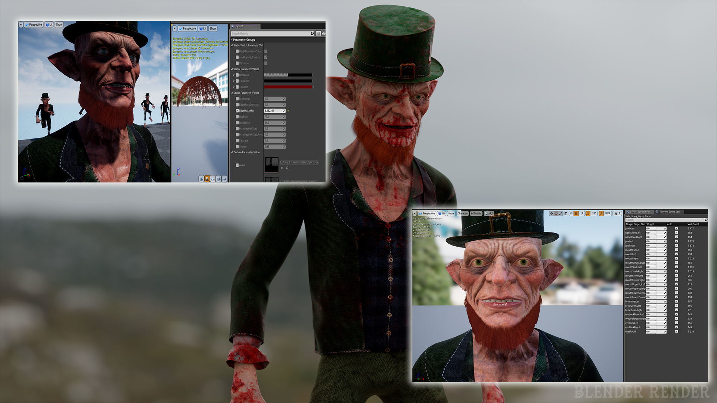The height and width of the screenshot is (403, 717).
Task: Open the TangentB color swatch
Action: coord(288,81)
